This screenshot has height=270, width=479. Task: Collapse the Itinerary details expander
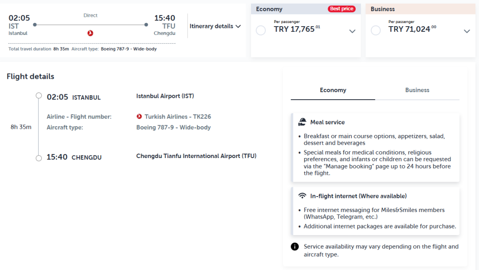pyautogui.click(x=215, y=26)
